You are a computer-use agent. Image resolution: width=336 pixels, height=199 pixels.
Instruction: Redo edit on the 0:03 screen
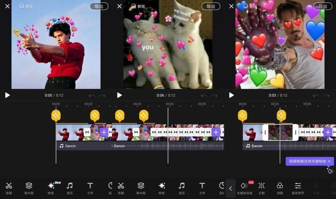326,96
